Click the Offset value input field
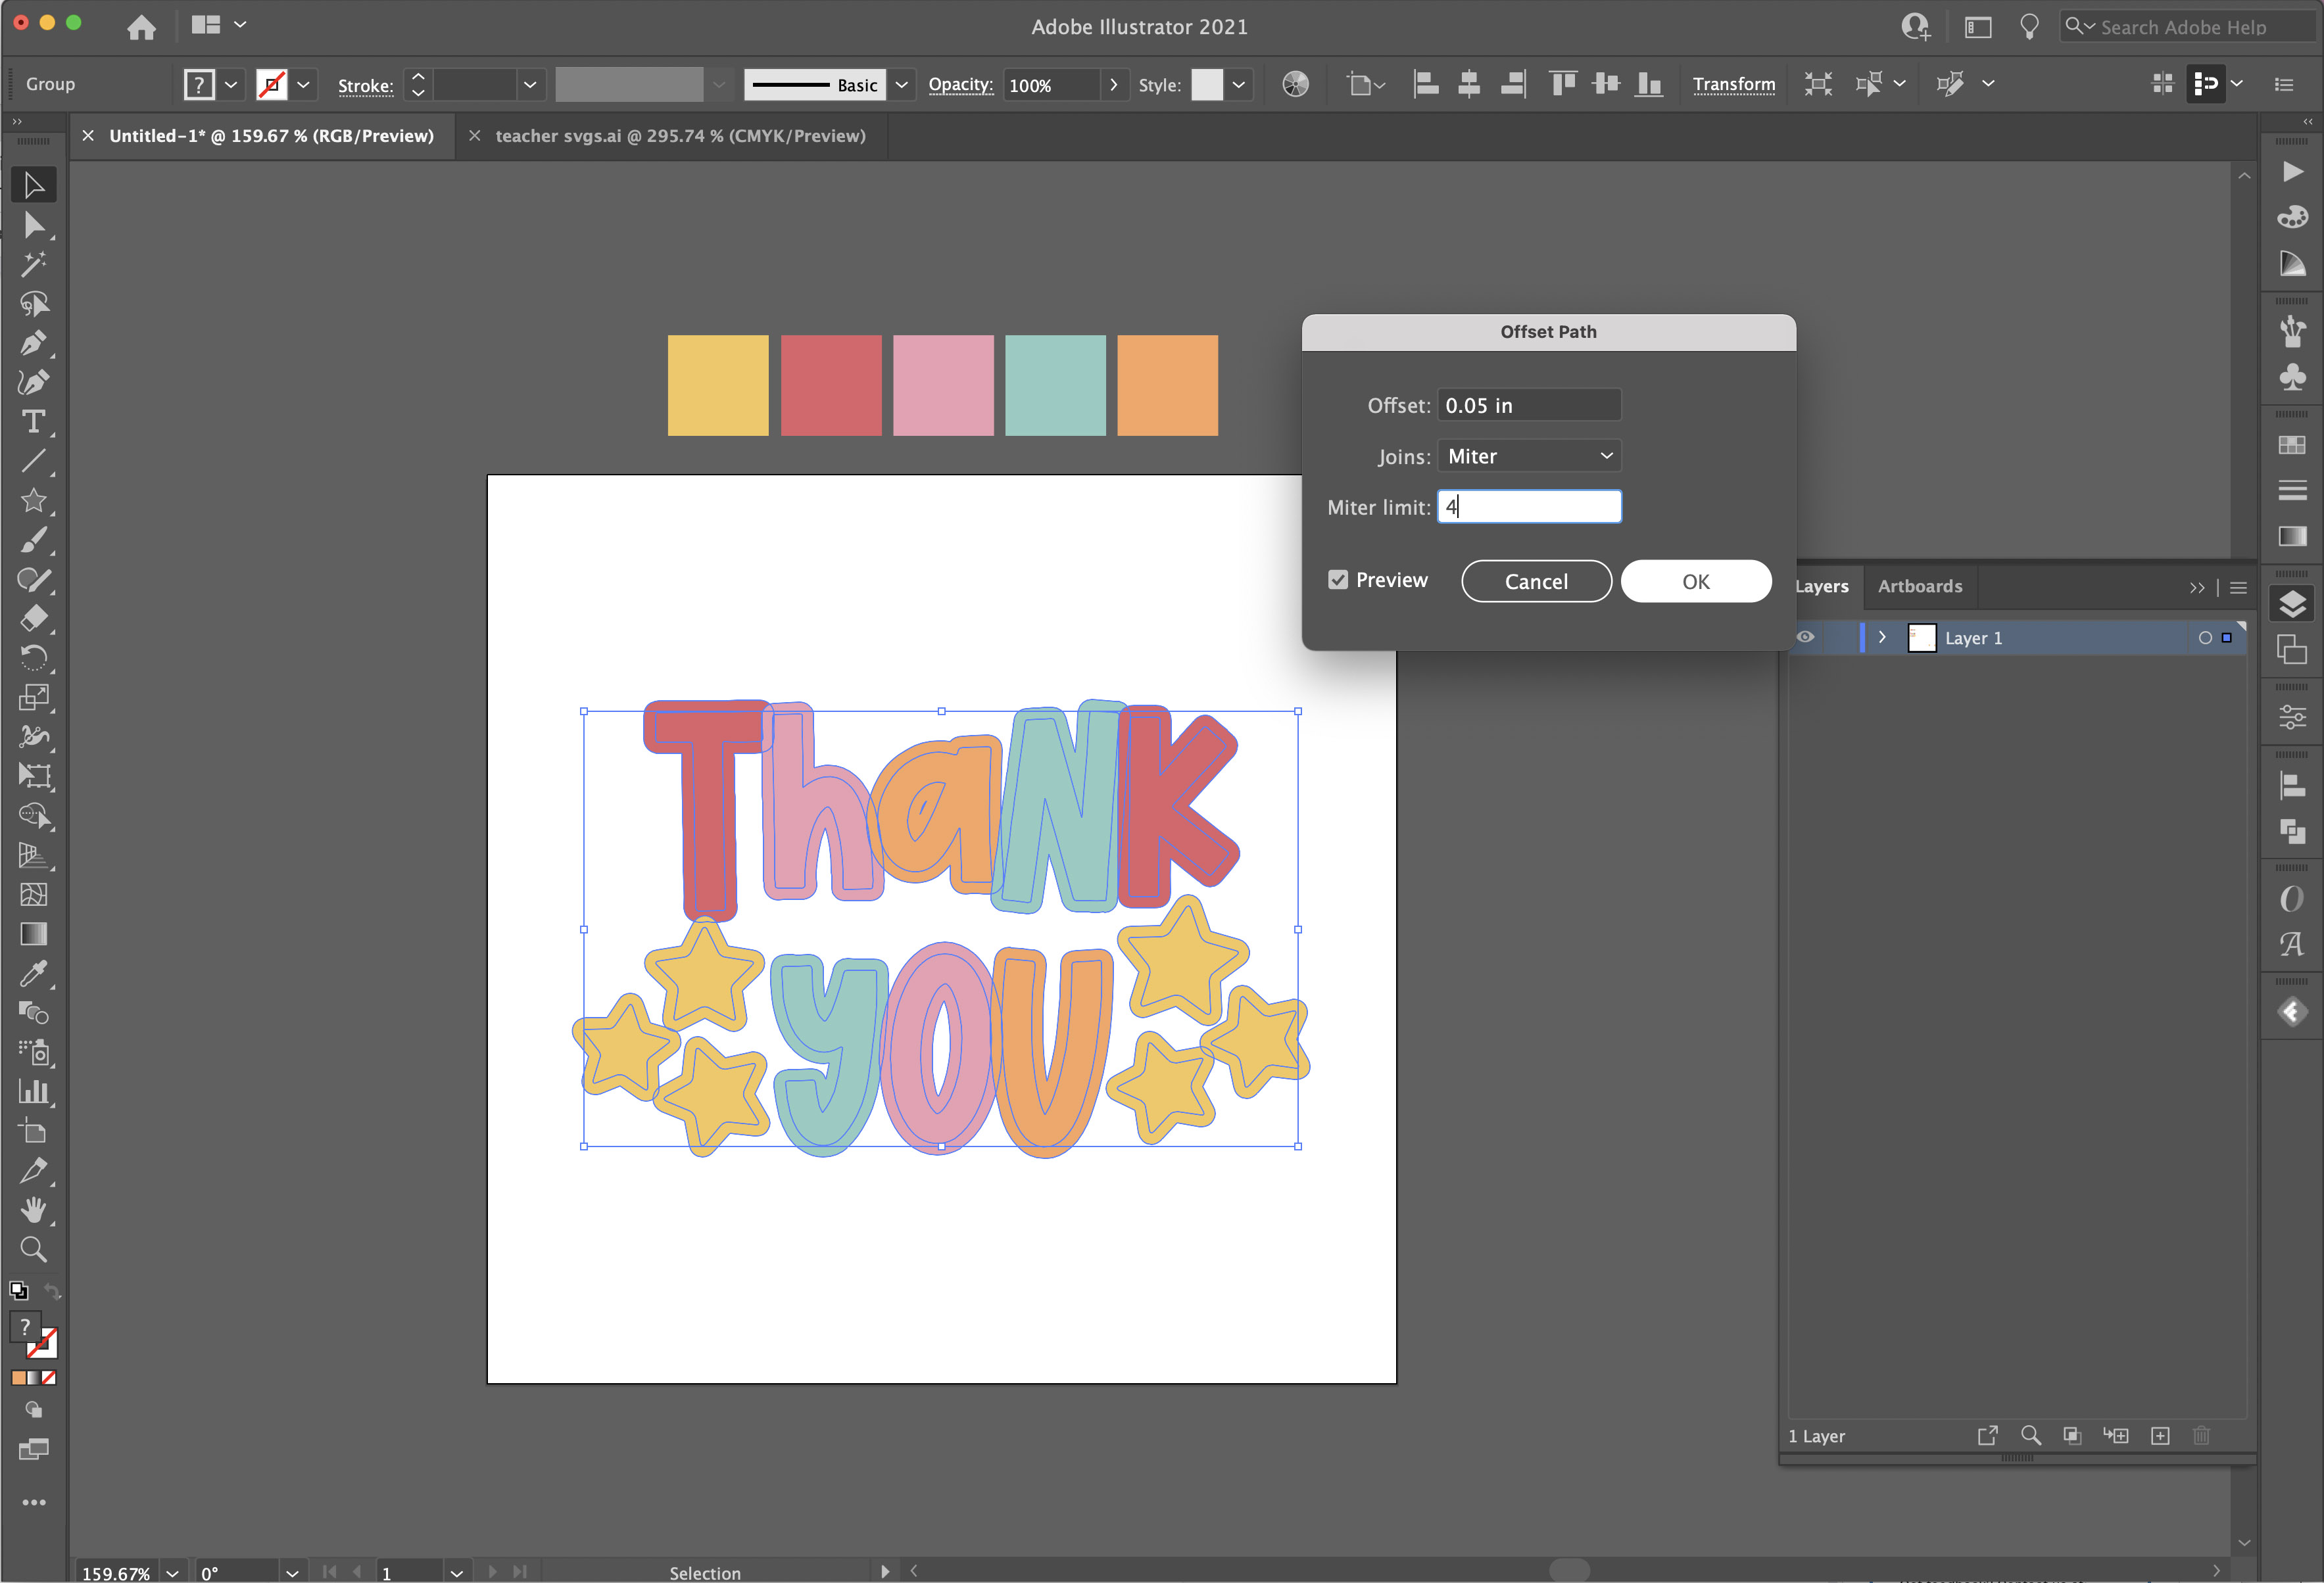2324x1583 pixels. [x=1530, y=404]
